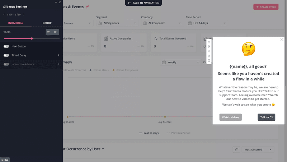The height and width of the screenshot is (162, 287).
Task: Expand Interact to Advance chevron
Action: (x=58, y=64)
